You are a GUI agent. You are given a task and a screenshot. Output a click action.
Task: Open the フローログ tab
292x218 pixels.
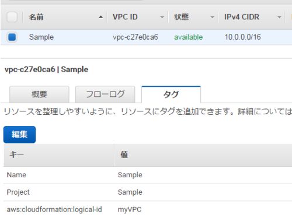click(x=105, y=94)
